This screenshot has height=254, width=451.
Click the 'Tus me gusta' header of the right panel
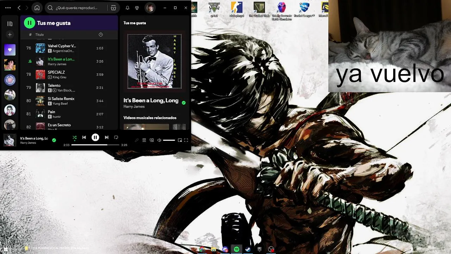click(135, 23)
